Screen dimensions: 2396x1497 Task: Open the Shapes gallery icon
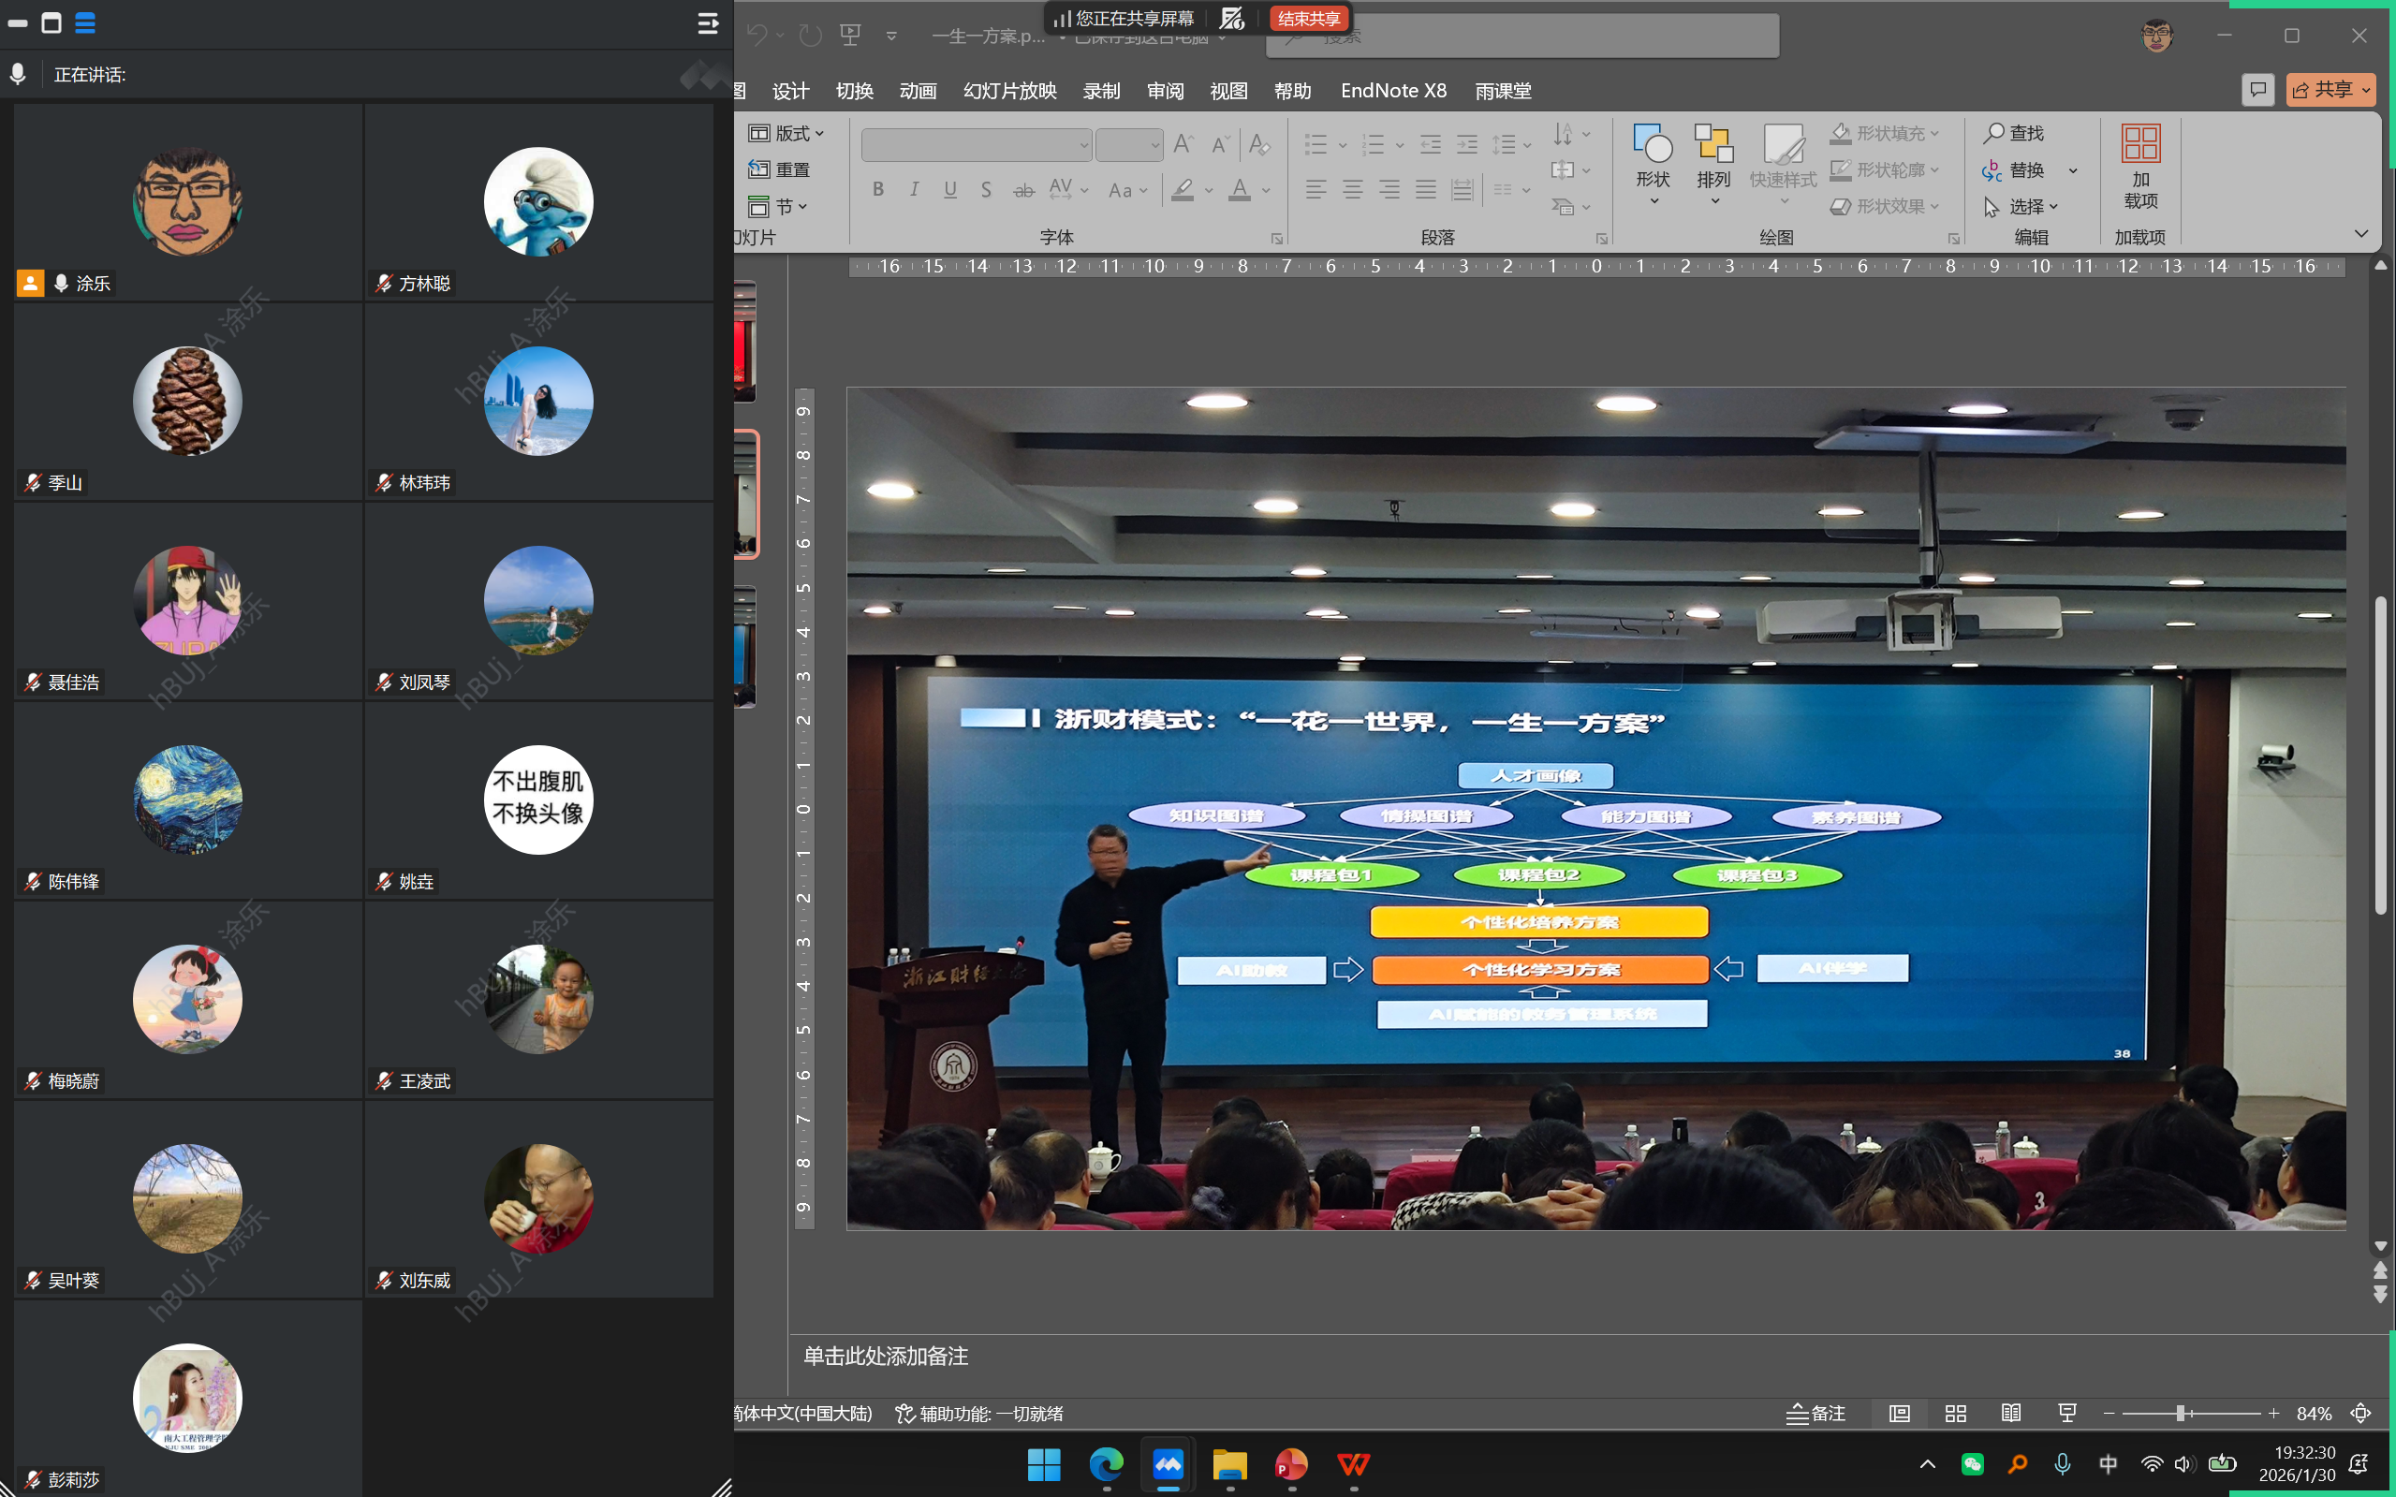point(1653,145)
